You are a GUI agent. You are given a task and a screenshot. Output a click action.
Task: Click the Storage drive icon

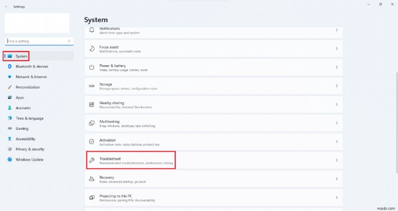tap(92, 86)
